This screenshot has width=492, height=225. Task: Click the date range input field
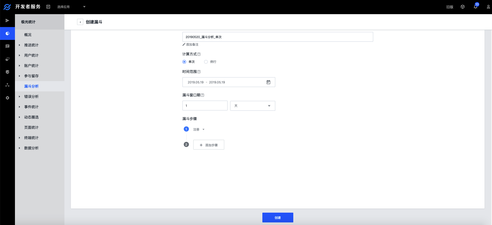[x=229, y=82]
